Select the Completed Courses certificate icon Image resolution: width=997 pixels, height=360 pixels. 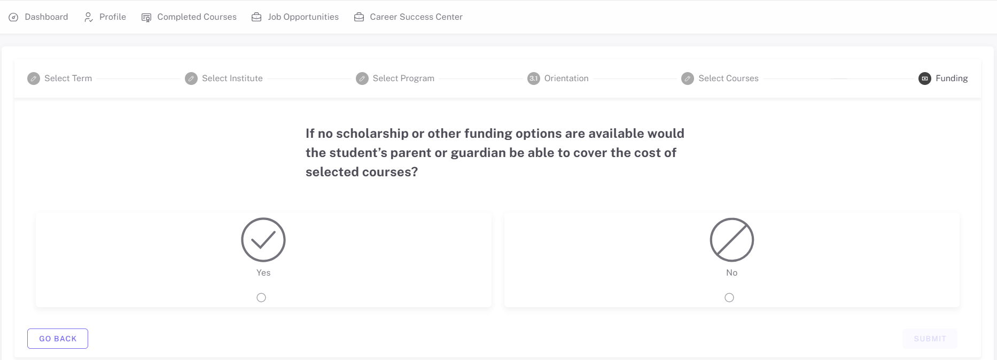145,17
